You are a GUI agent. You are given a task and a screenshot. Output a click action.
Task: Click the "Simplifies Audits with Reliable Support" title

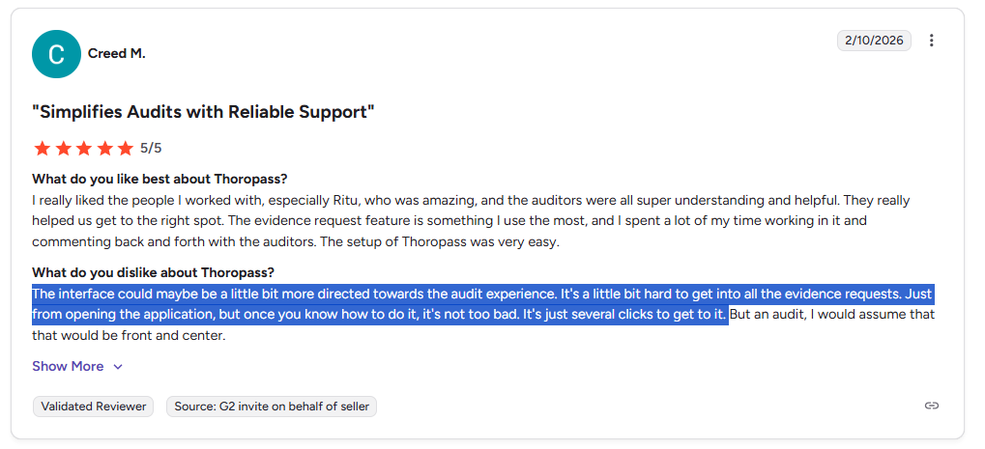point(204,112)
